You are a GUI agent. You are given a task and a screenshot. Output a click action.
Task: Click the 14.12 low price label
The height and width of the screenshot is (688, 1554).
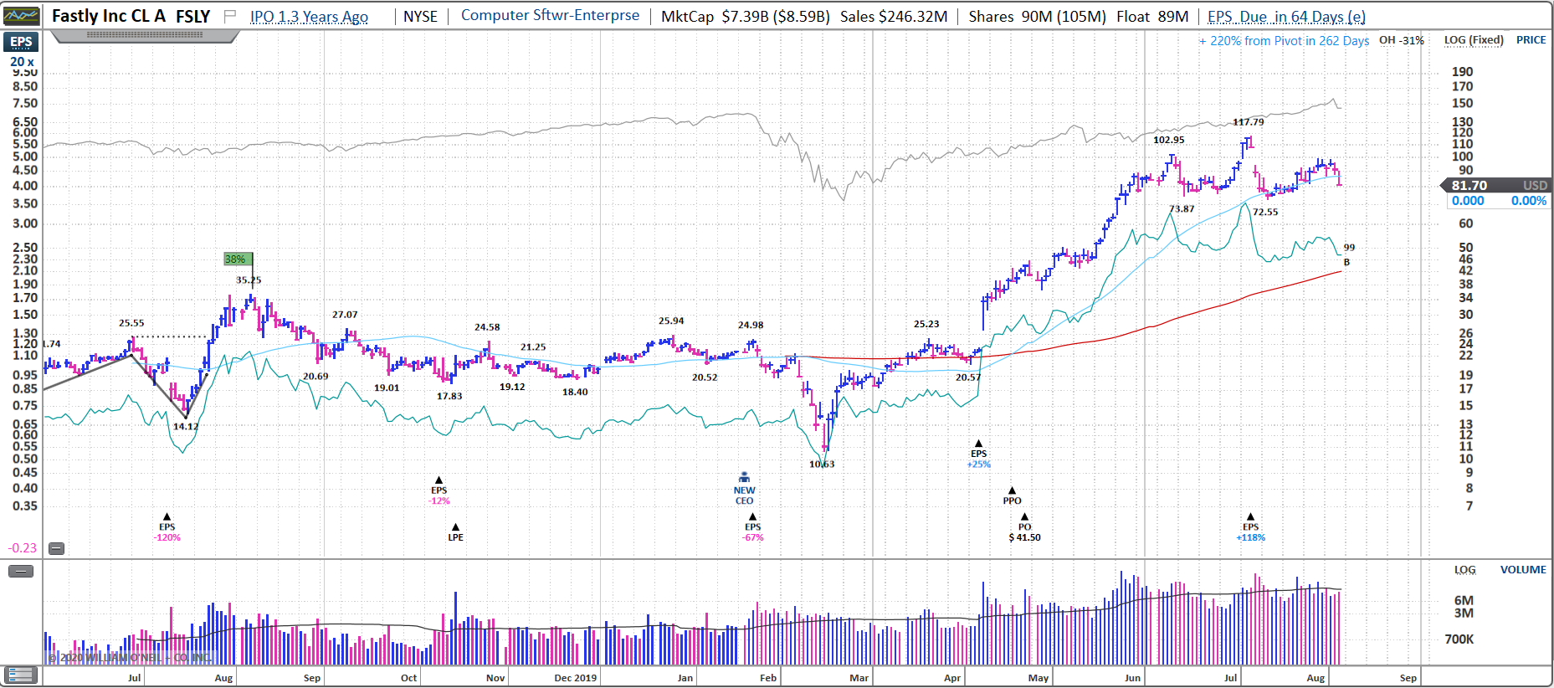tap(186, 426)
